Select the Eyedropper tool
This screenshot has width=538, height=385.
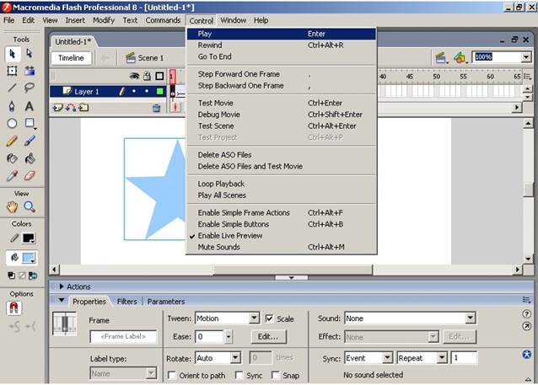13,176
